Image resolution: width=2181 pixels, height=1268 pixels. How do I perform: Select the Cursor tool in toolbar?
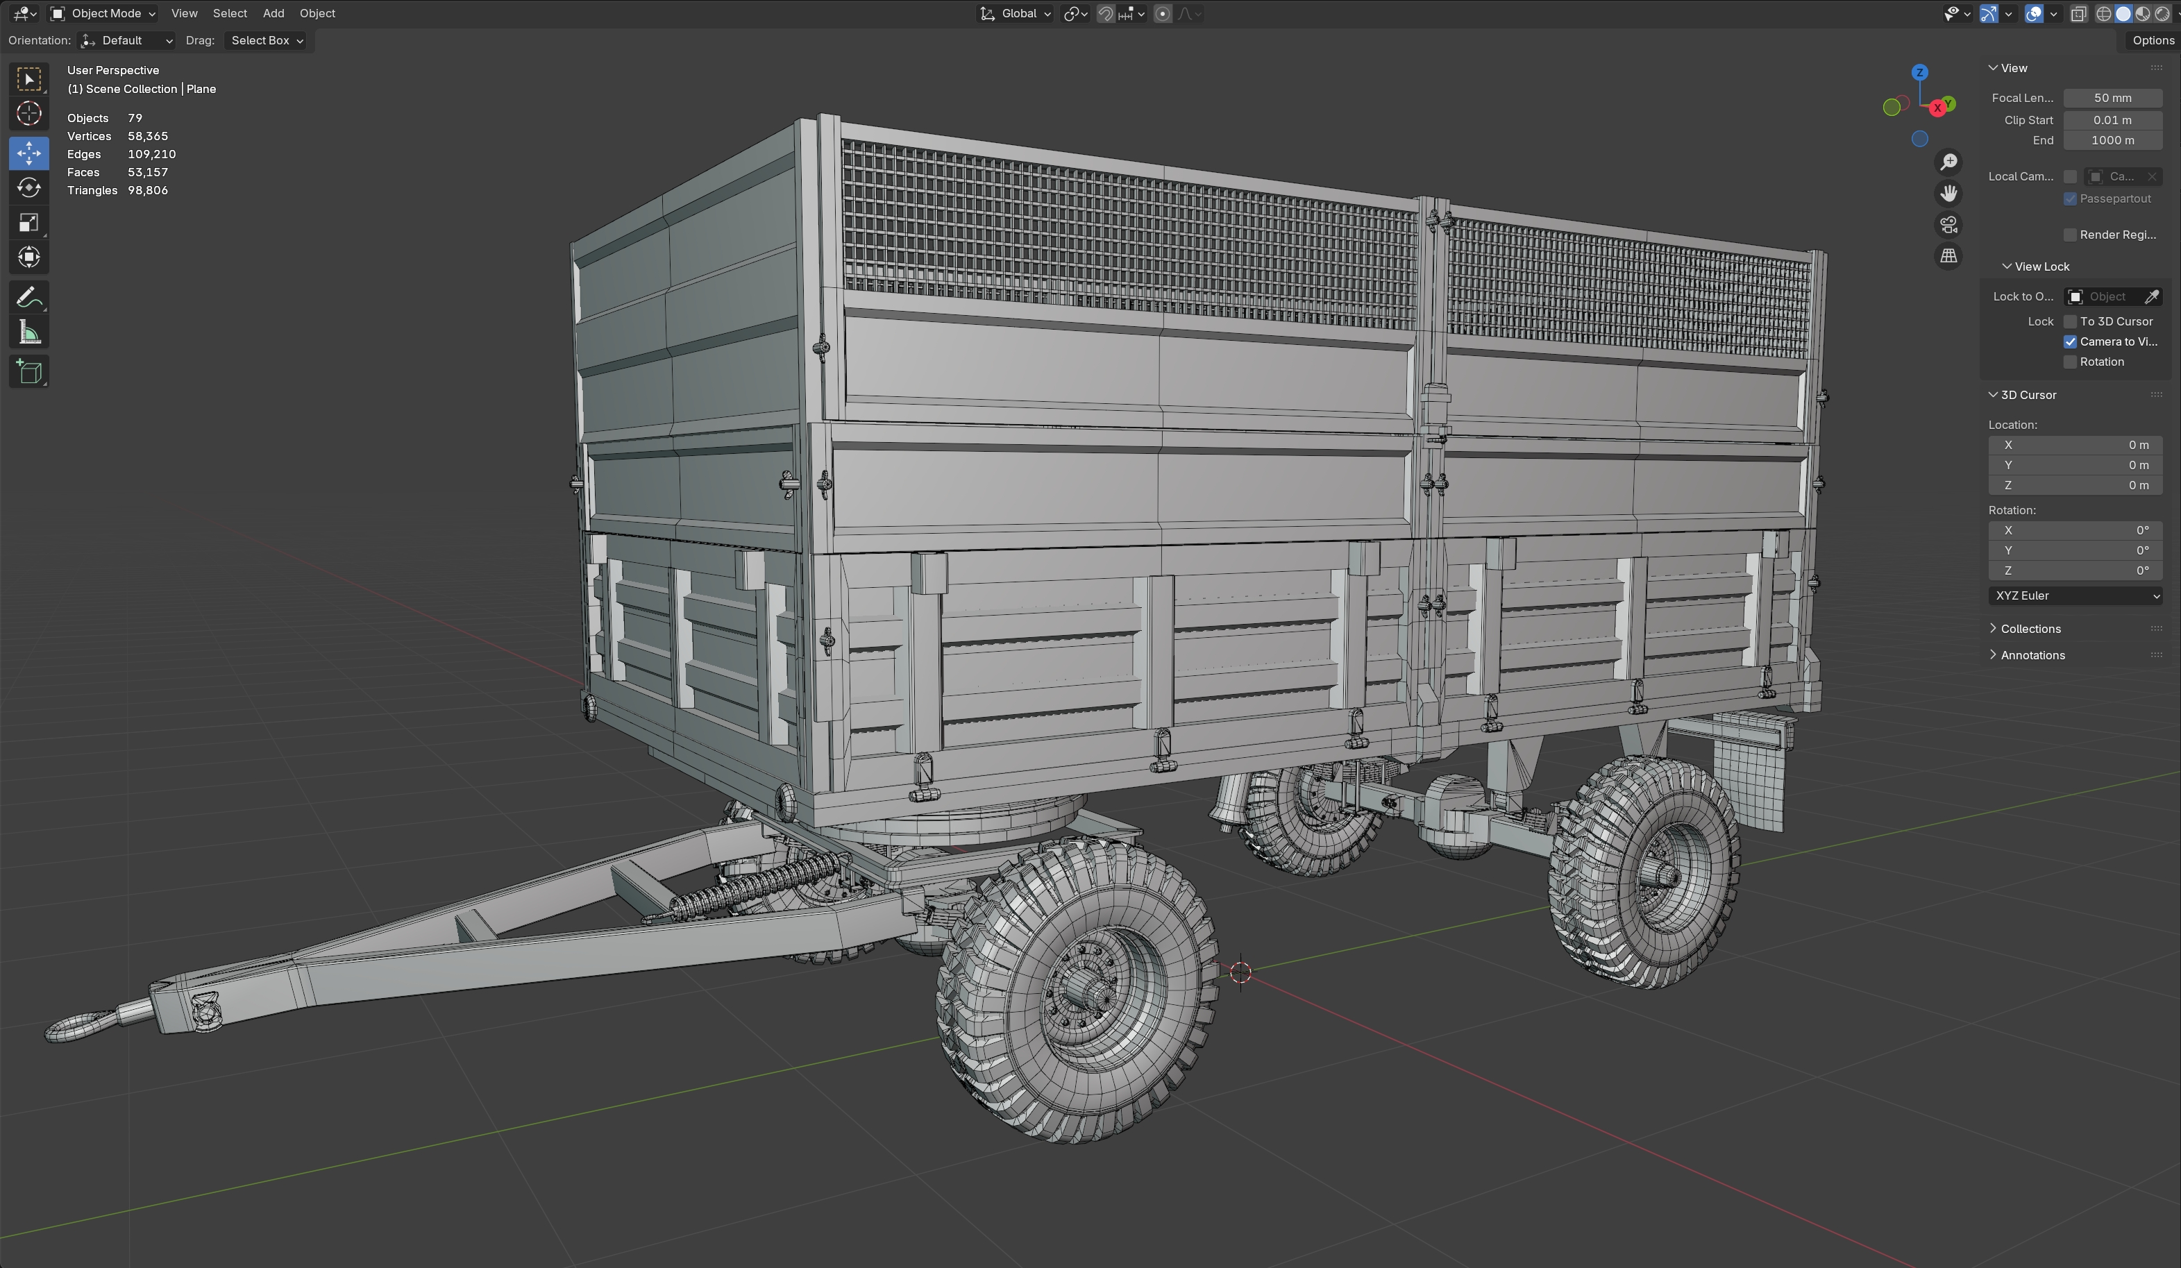[x=28, y=113]
